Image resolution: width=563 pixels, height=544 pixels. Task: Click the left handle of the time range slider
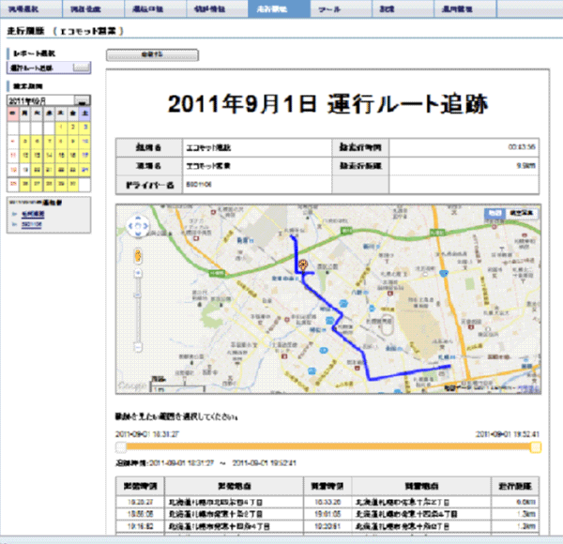coord(120,448)
